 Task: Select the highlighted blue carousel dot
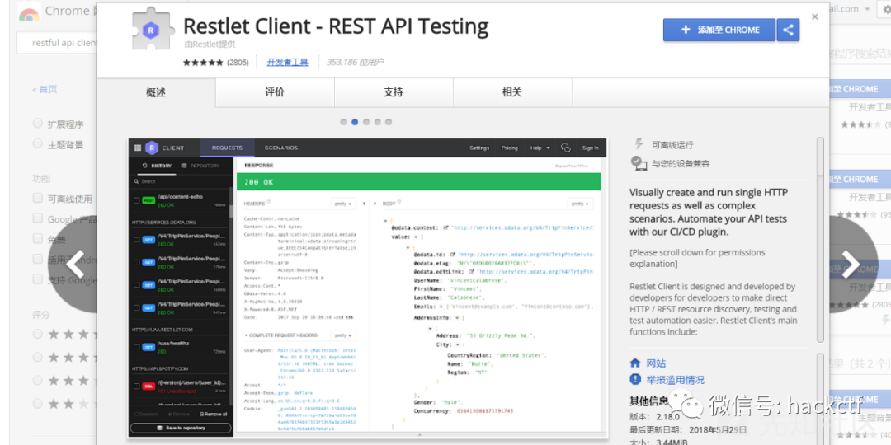click(355, 122)
